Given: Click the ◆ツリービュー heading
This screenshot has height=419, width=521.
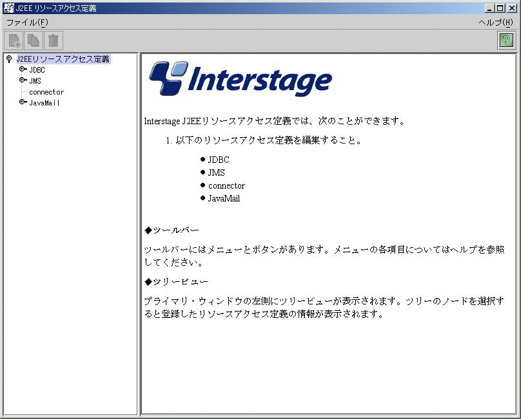Looking at the screenshot, I should coord(177,282).
